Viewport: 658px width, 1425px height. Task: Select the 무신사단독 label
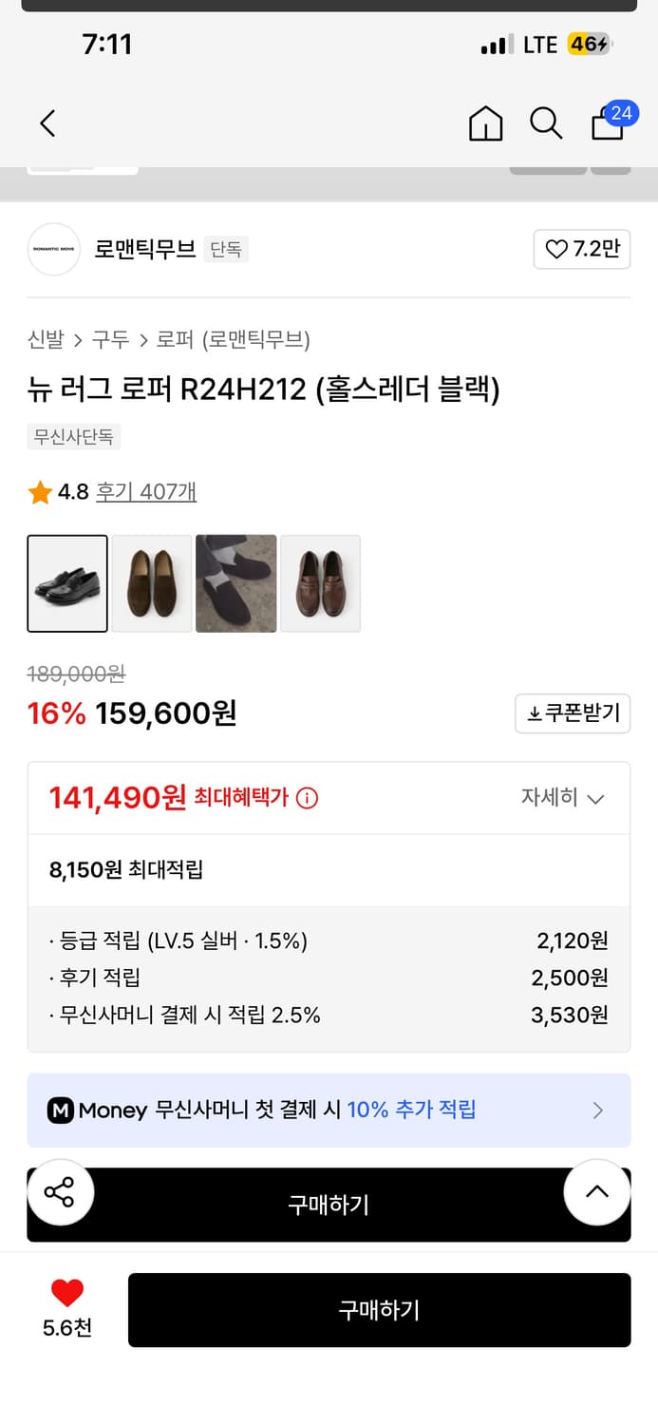tap(73, 436)
